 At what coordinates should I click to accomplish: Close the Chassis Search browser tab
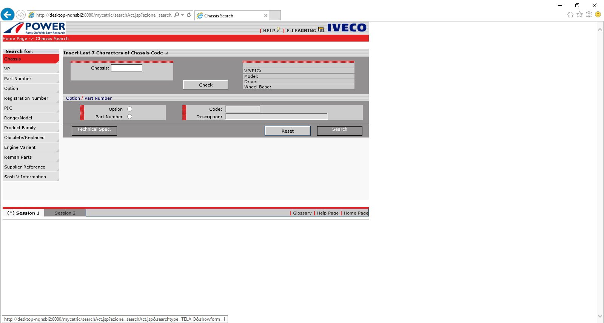tap(266, 15)
